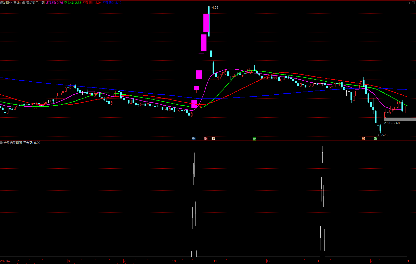Click month 12 on the time axis
This screenshot has height=264, width=416.
click(268, 261)
